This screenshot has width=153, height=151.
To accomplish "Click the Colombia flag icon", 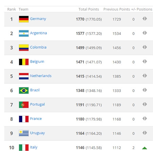I will coord(24,48).
